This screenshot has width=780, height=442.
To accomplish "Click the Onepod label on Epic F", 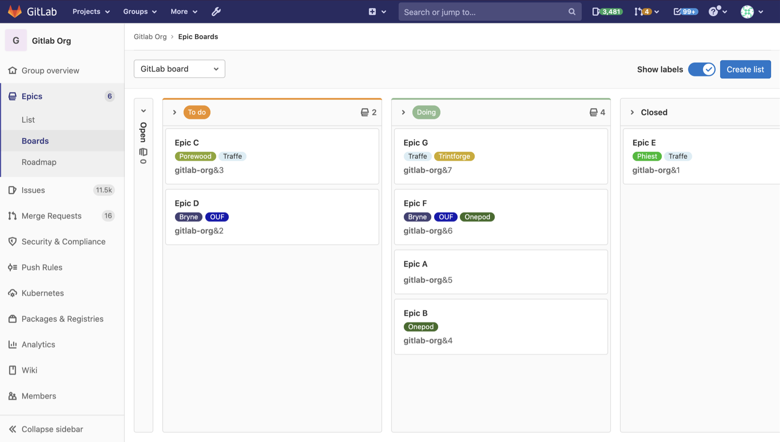I will tap(477, 217).
